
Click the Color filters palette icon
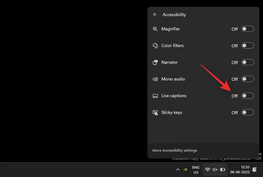pyautogui.click(x=155, y=46)
